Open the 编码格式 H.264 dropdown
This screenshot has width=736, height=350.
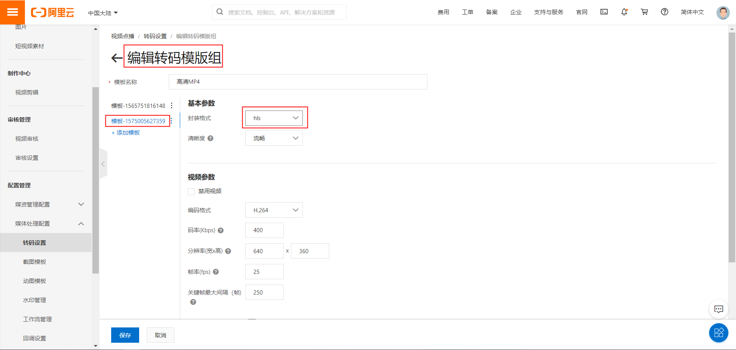coord(274,210)
